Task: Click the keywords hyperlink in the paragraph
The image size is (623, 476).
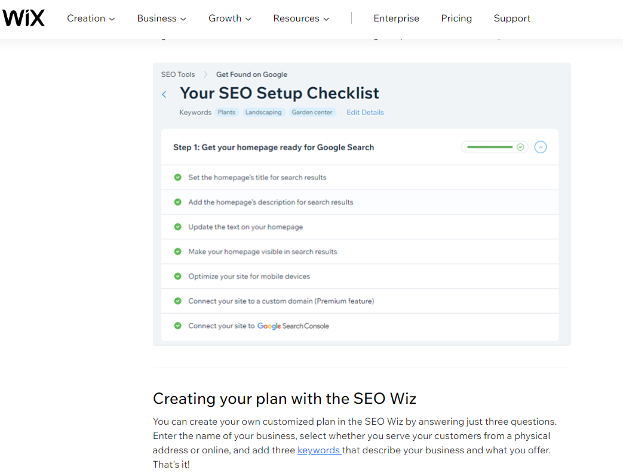Action: [319, 450]
